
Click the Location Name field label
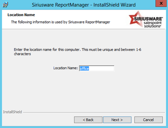66,68
